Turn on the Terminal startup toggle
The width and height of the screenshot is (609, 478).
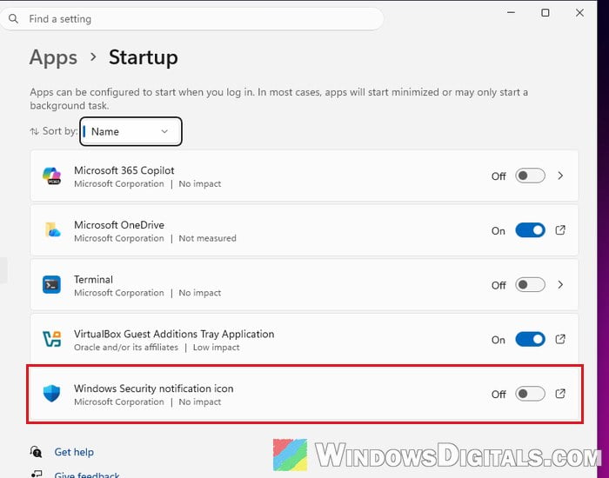pyautogui.click(x=530, y=285)
